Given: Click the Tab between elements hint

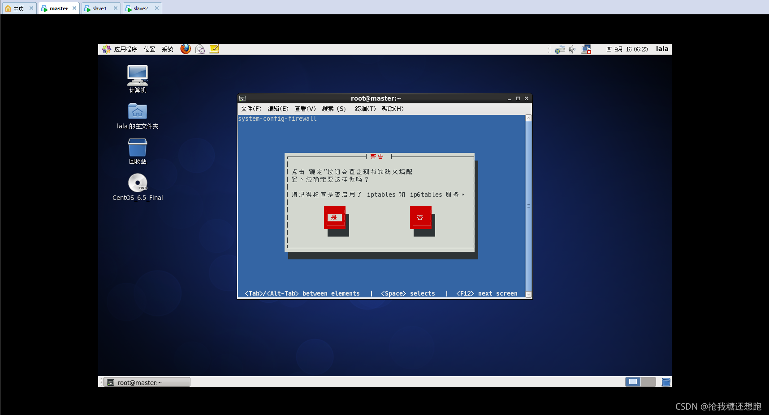Looking at the screenshot, I should 302,293.
